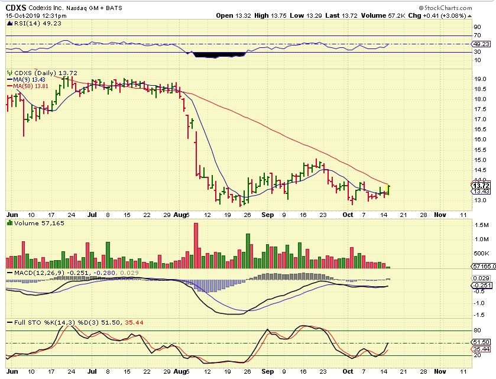Click the CDXS (Daily) 13.72 price legend
The image size is (496, 379).
(46, 73)
